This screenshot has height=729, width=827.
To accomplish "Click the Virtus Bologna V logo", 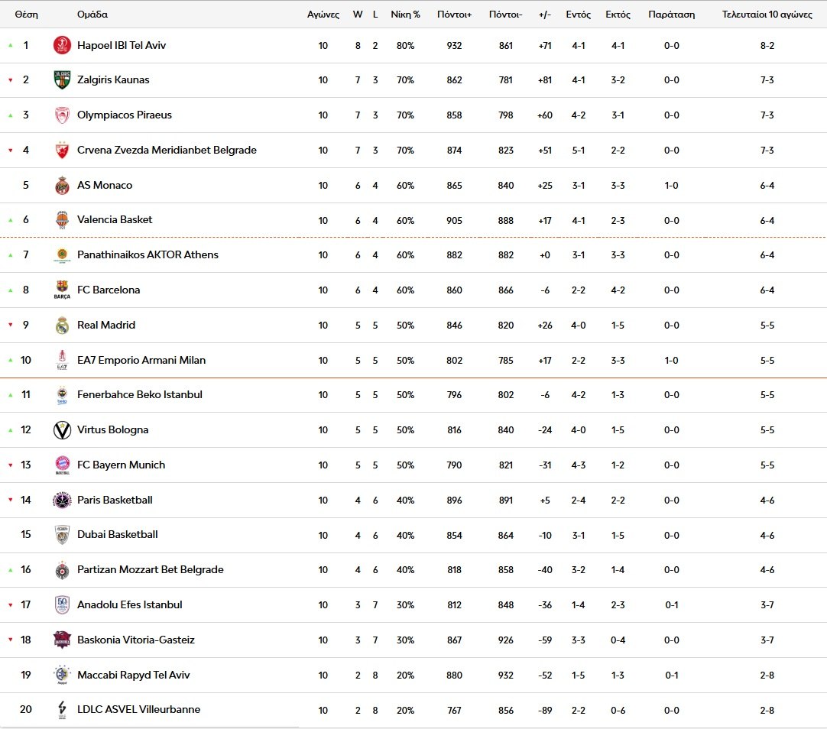I will (62, 430).
